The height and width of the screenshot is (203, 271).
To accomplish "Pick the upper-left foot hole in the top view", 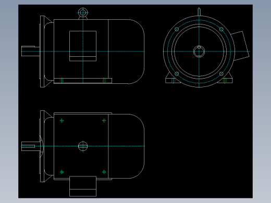I will pyautogui.click(x=61, y=121).
